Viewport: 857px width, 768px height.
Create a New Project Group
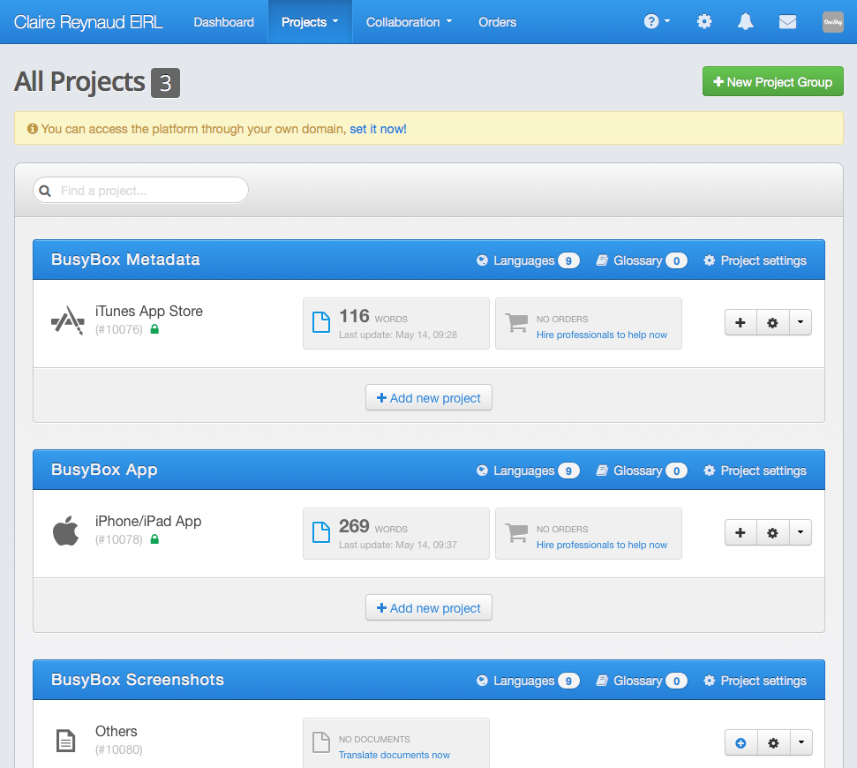tap(773, 81)
